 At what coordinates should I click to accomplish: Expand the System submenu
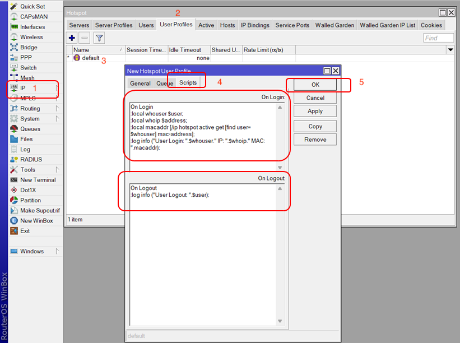58,119
